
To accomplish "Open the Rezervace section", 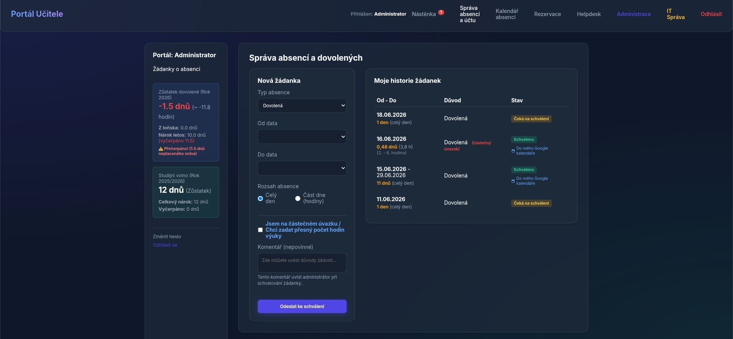I will [547, 14].
